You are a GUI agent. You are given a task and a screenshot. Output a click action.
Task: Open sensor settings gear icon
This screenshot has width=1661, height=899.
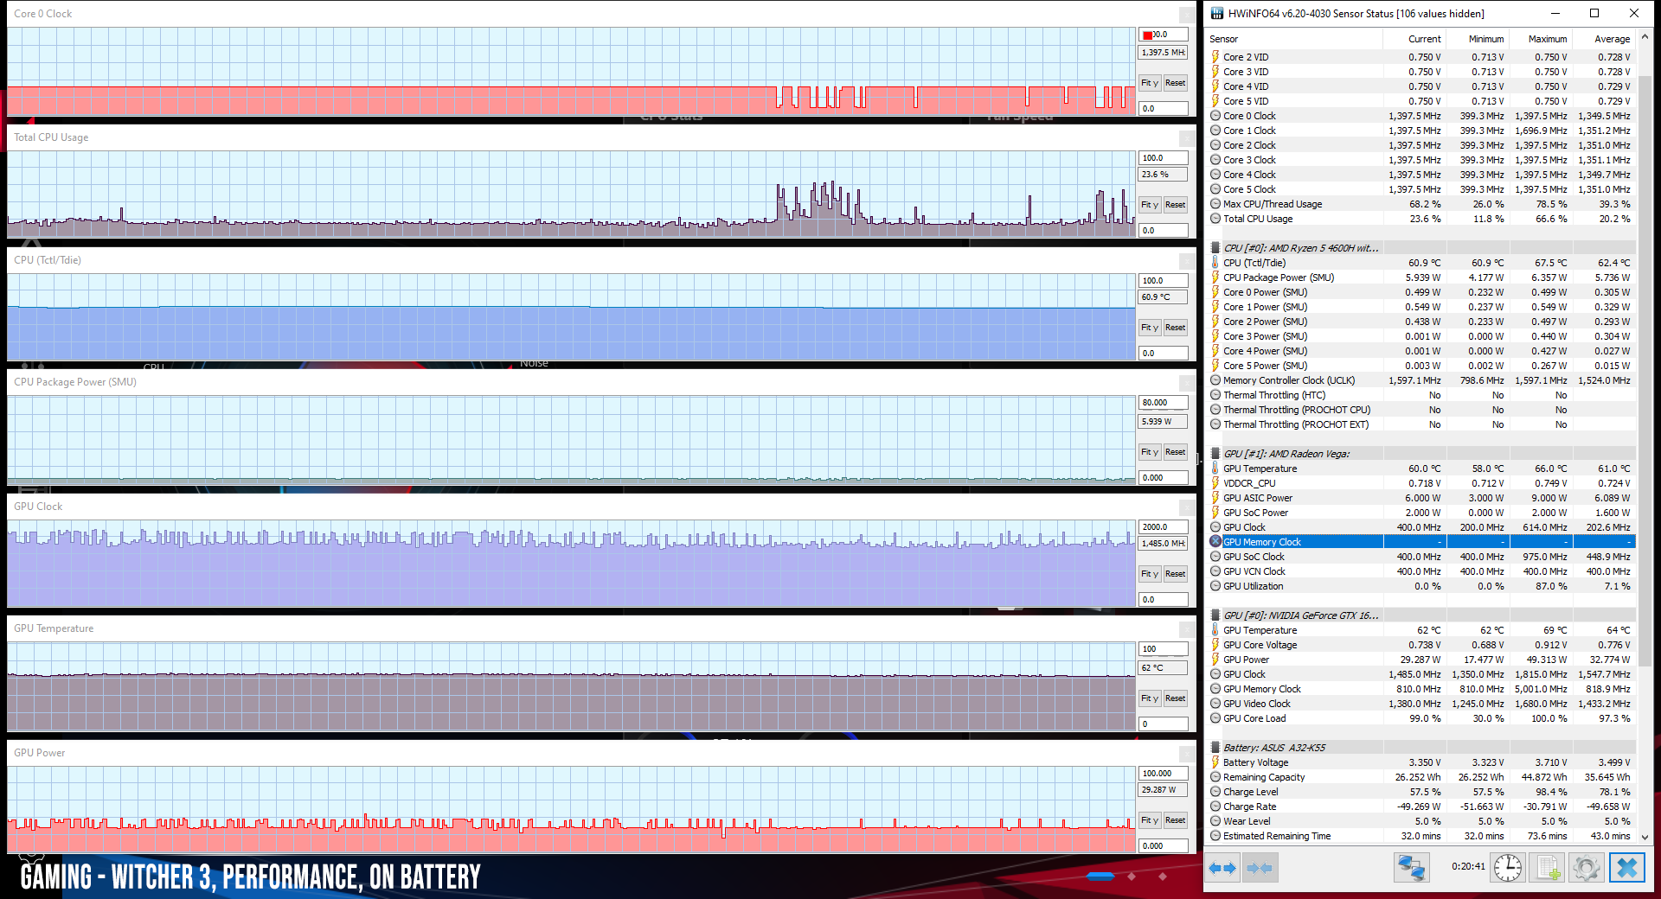click(1587, 868)
